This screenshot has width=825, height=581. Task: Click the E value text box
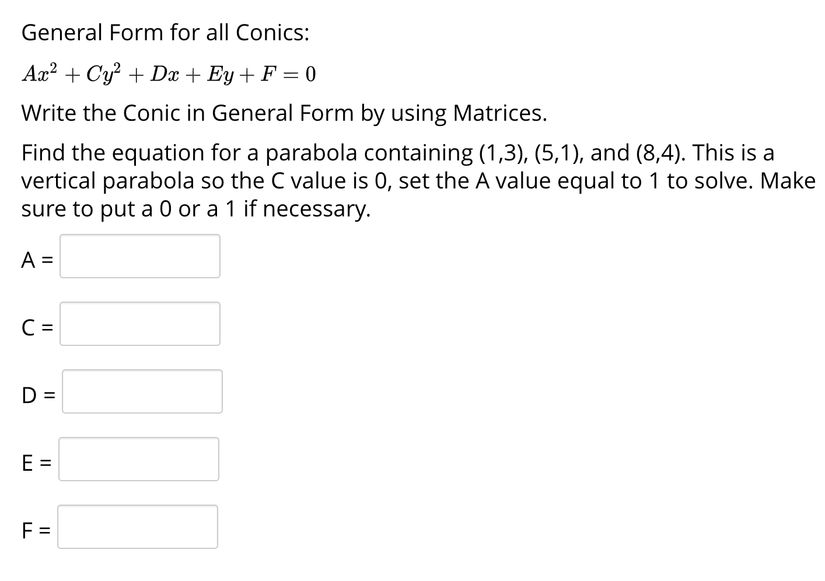click(x=139, y=459)
